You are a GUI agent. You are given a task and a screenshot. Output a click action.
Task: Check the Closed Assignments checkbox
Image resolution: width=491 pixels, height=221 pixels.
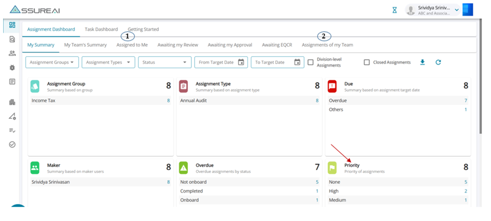point(367,62)
